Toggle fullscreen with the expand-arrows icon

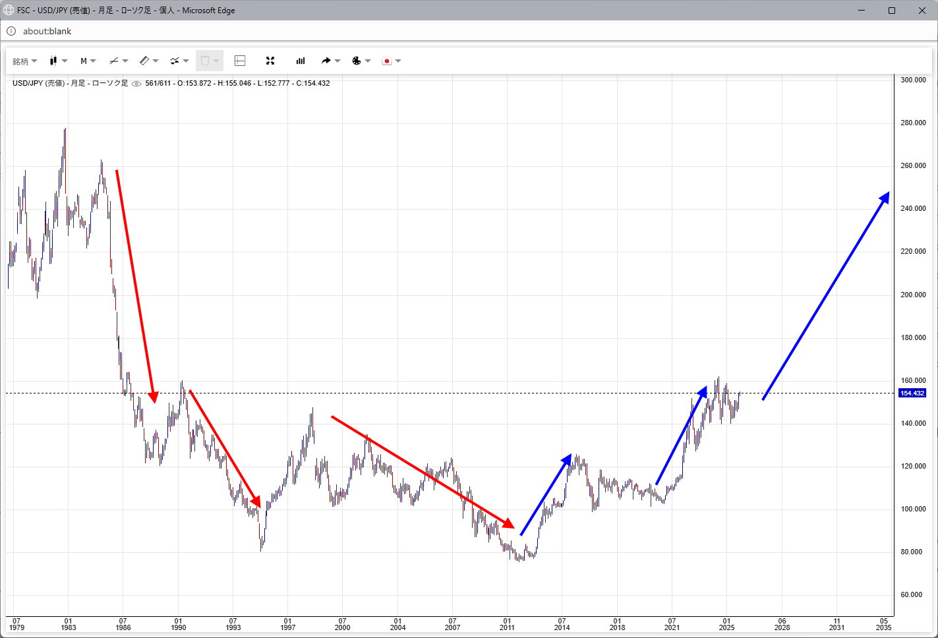point(270,61)
